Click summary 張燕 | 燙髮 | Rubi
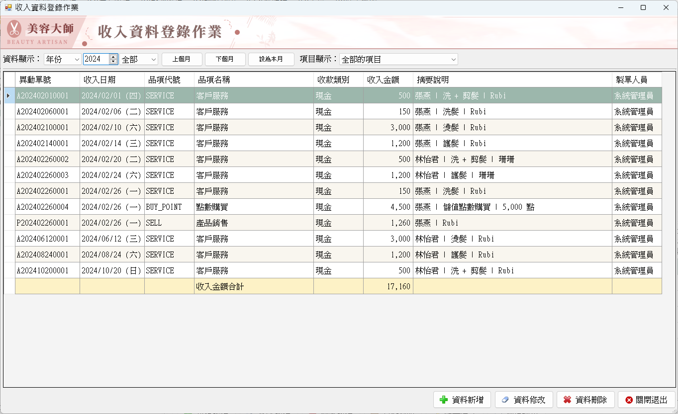This screenshot has height=414, width=678. pyautogui.click(x=512, y=127)
